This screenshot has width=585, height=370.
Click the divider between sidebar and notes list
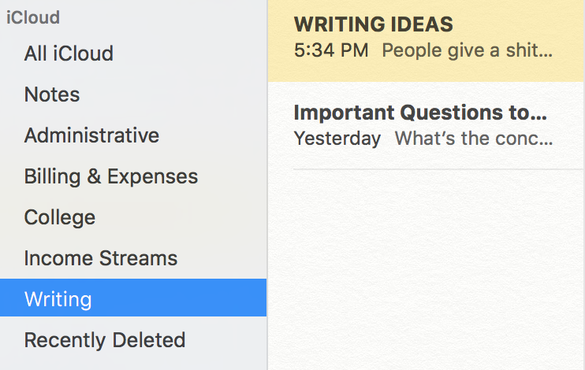tap(267, 224)
